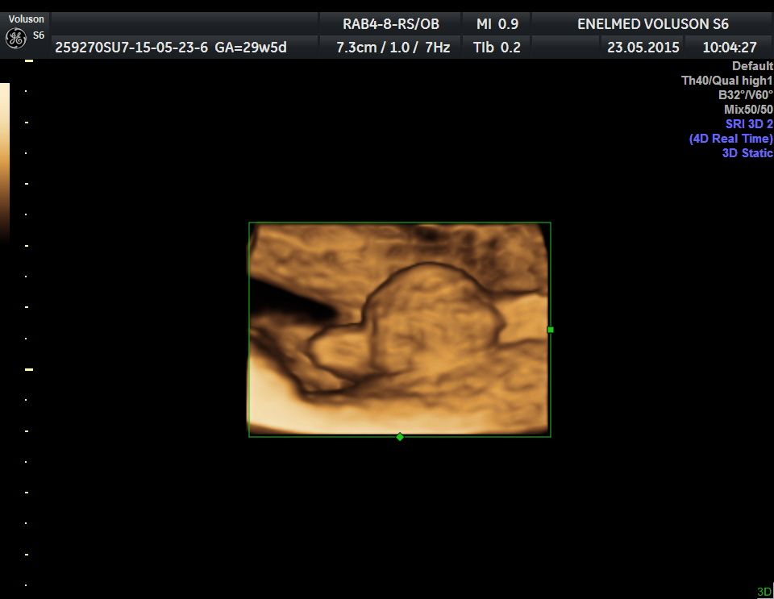
Task: Click the Default preset label
Action: (751, 66)
